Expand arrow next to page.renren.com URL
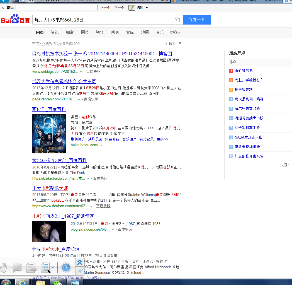 tap(79, 100)
